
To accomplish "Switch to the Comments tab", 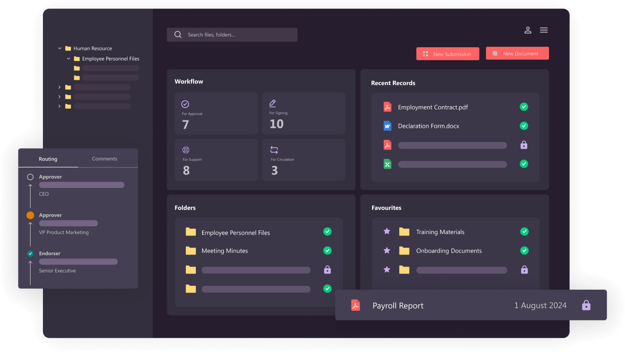I will coord(104,158).
